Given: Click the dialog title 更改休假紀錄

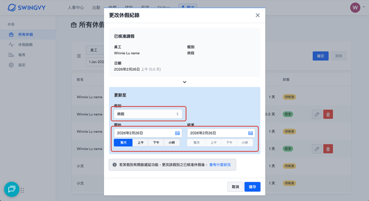Looking at the screenshot, I should [x=124, y=15].
